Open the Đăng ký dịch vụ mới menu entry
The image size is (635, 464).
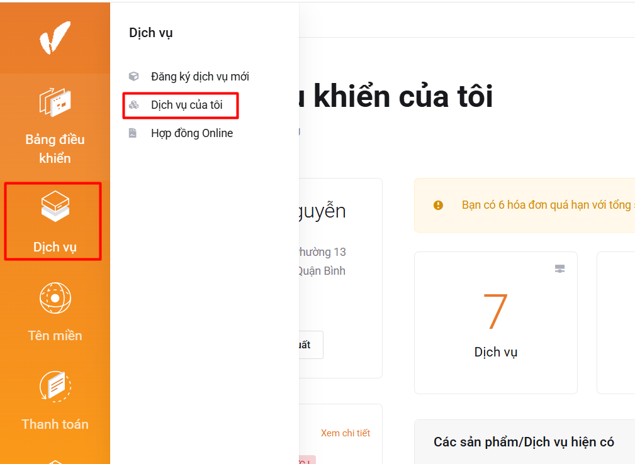199,76
